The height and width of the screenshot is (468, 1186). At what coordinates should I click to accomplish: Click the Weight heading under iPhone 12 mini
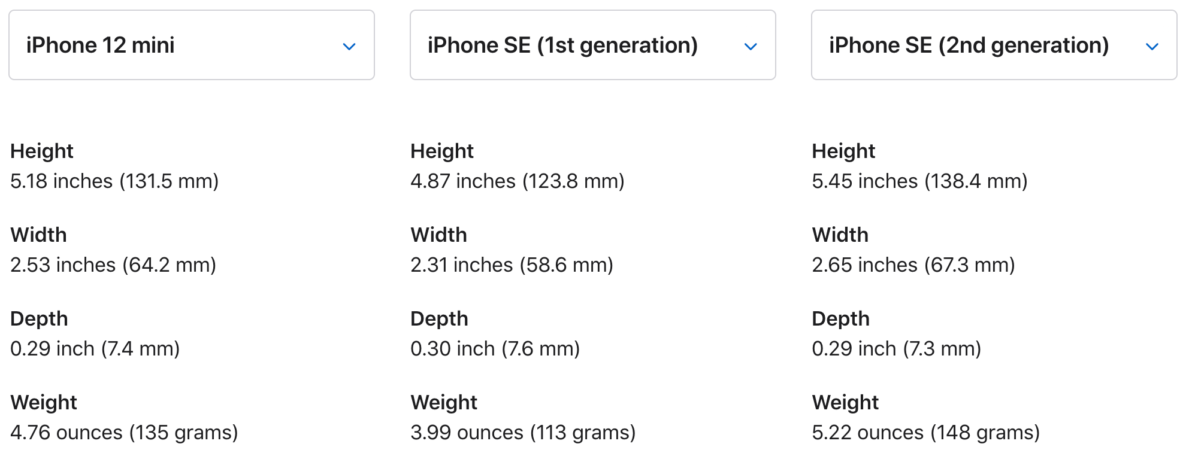coord(44,403)
